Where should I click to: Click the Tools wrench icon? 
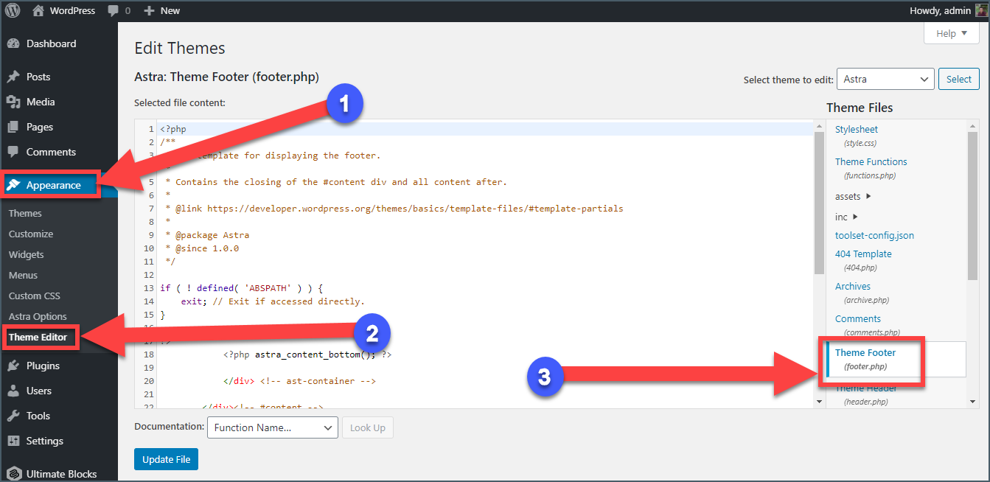click(x=13, y=416)
